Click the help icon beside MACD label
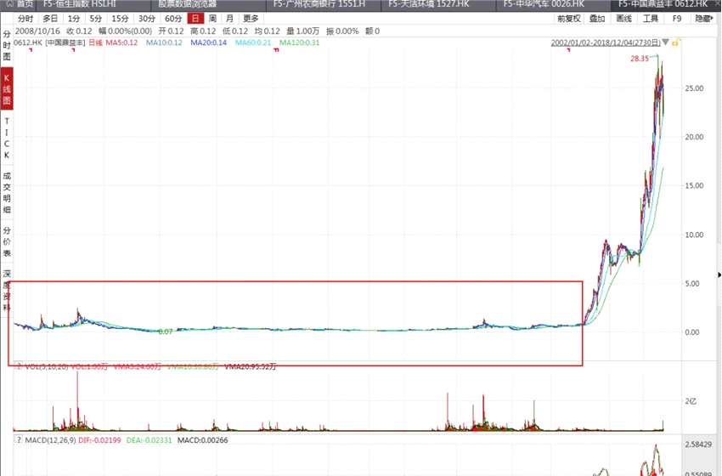This screenshot has height=476, width=722. 19,440
